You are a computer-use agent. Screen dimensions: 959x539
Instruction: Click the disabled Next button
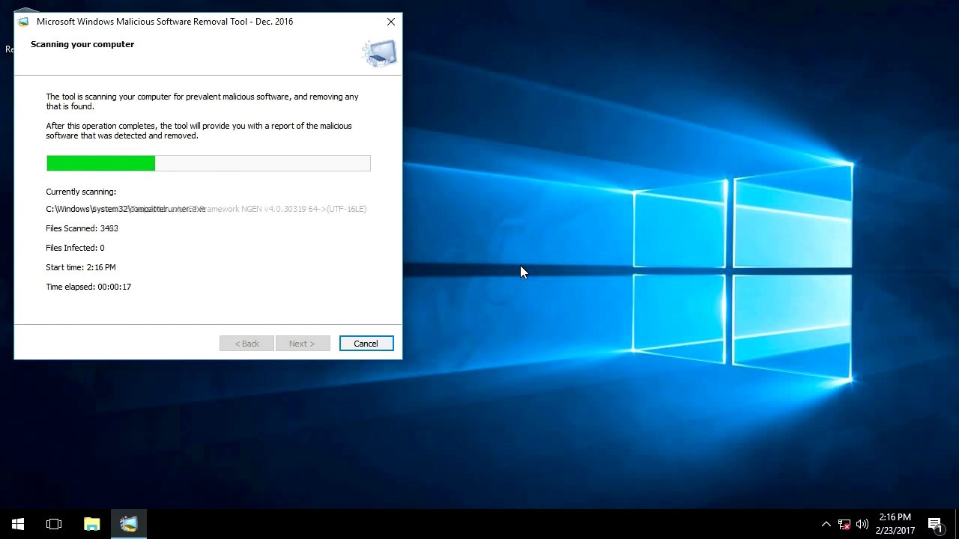click(x=303, y=344)
